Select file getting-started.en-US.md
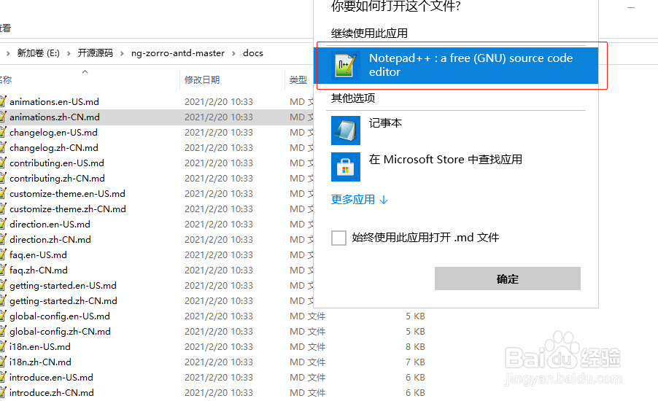 [x=63, y=286]
